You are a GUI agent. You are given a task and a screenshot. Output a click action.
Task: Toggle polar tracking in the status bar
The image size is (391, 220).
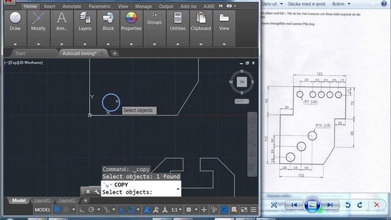click(x=91, y=210)
